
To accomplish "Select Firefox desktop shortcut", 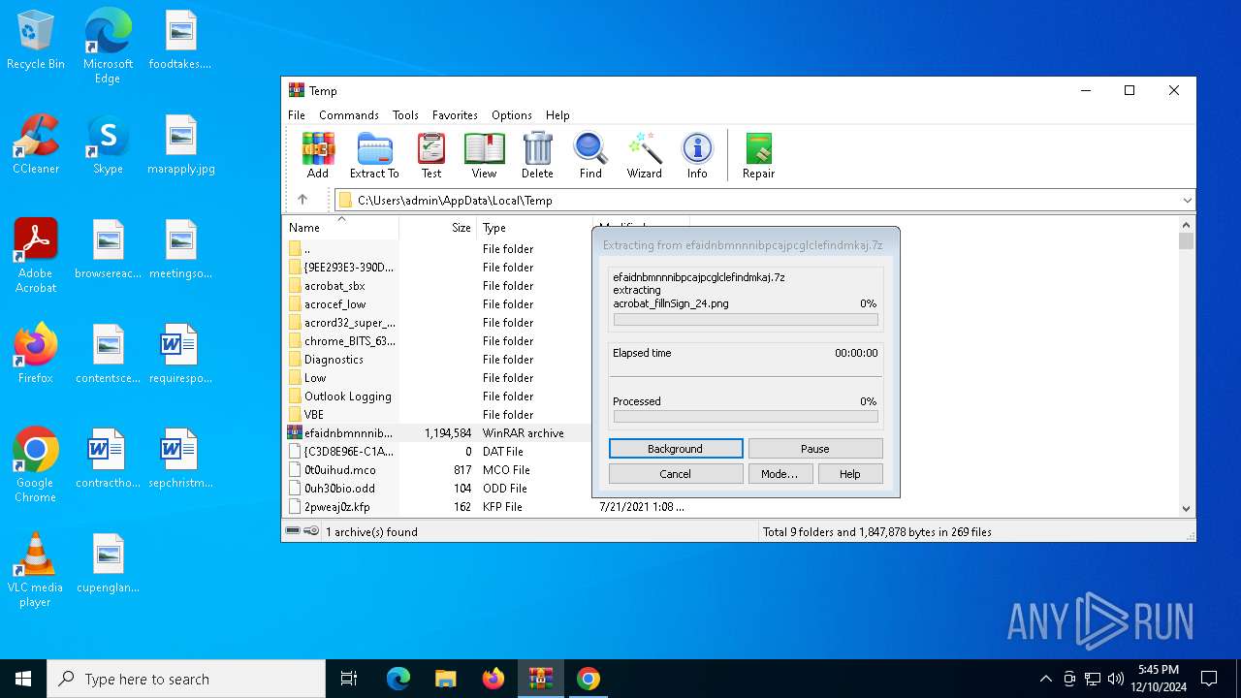I will coord(36,355).
